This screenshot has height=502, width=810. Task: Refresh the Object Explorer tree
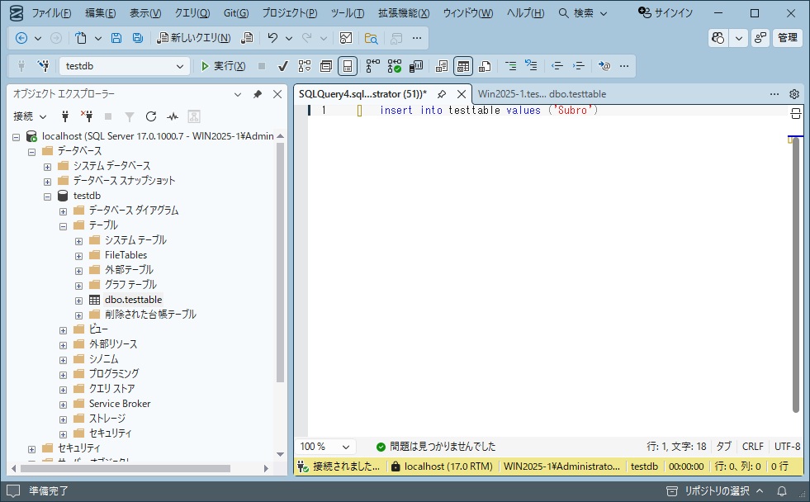(151, 116)
